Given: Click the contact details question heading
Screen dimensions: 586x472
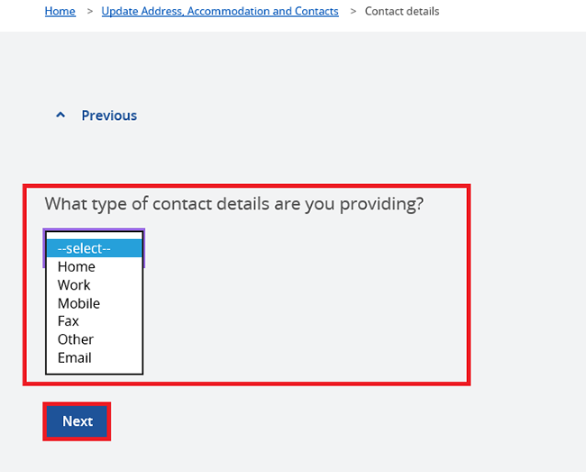Looking at the screenshot, I should click(x=234, y=204).
